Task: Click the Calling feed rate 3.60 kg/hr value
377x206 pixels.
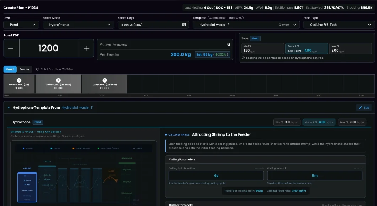Action: tap(299, 191)
